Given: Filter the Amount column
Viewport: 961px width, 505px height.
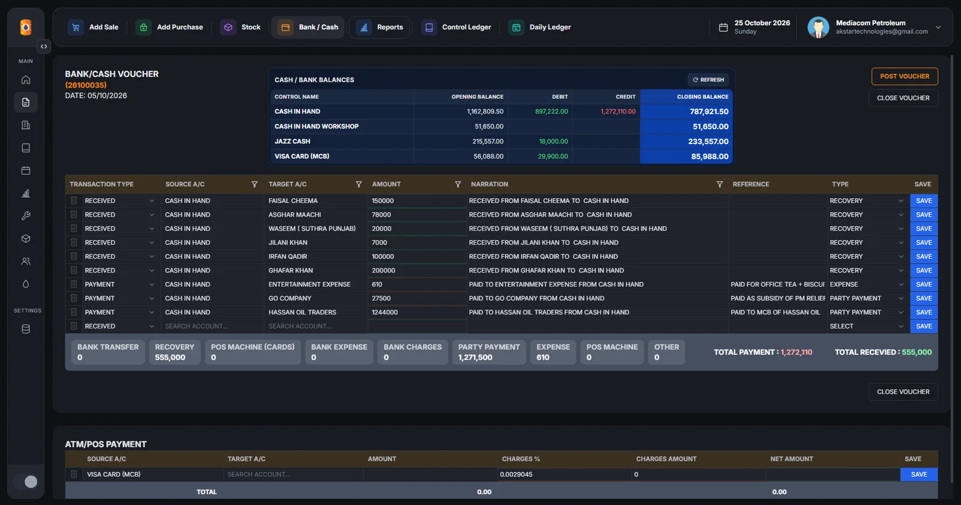Looking at the screenshot, I should click(x=458, y=184).
